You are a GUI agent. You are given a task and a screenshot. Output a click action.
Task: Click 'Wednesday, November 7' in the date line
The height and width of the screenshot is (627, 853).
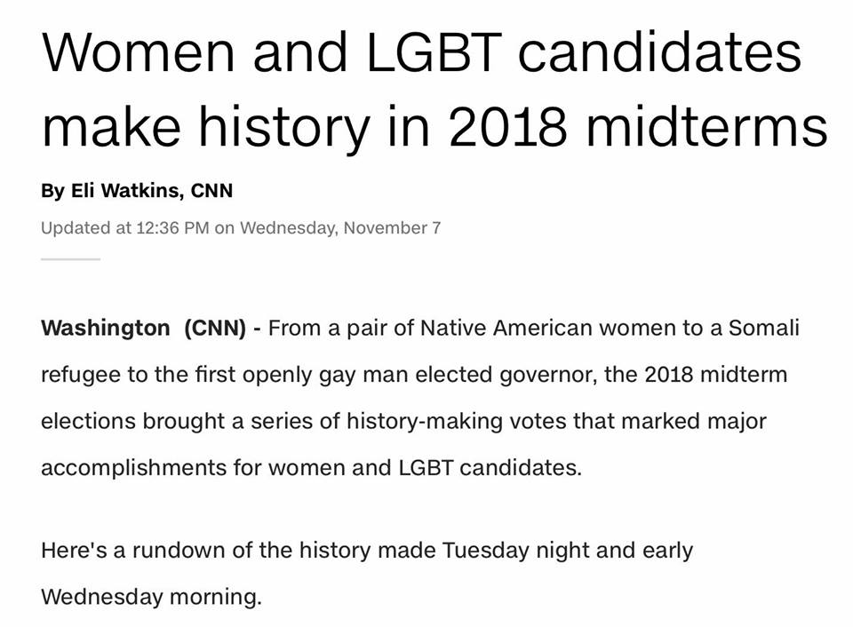(340, 228)
